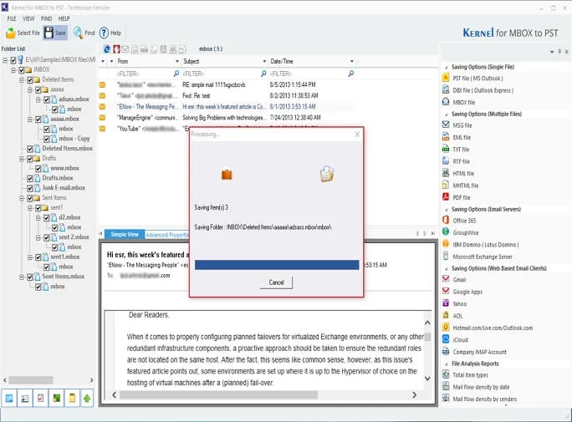This screenshot has width=572, height=422.
Task: Toggle the Deleted Items.mbox checkbox
Action: pyautogui.click(x=30, y=149)
